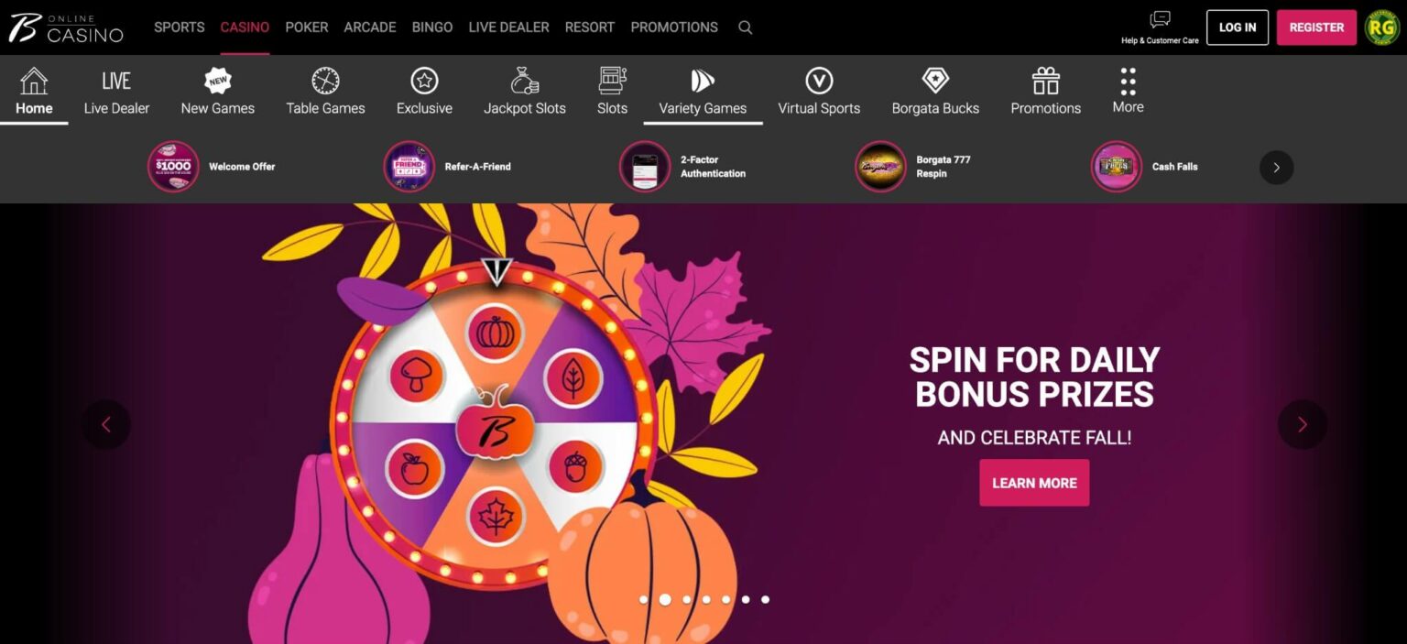Select the Table Games roulette icon
The image size is (1407, 644).
[325, 81]
